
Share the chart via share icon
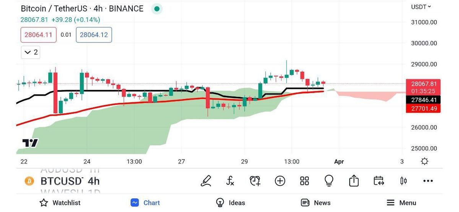click(x=354, y=181)
